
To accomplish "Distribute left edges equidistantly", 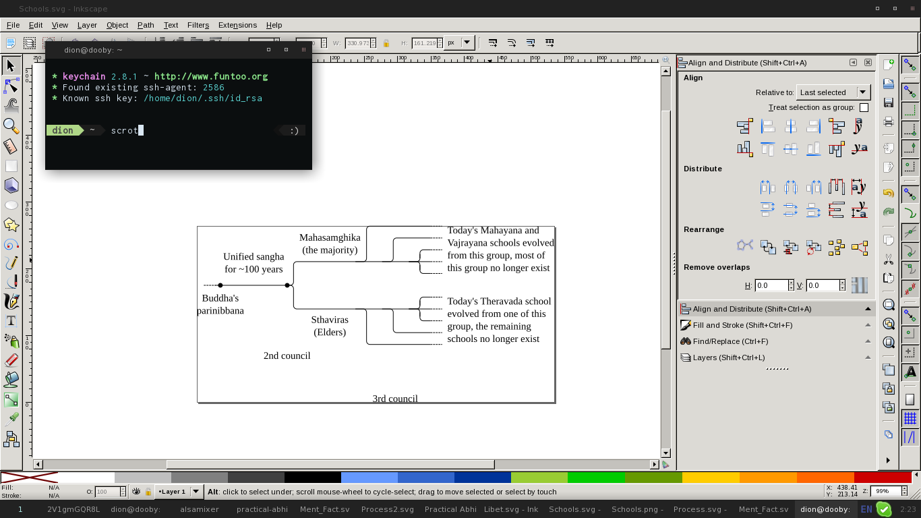I will pyautogui.click(x=767, y=187).
